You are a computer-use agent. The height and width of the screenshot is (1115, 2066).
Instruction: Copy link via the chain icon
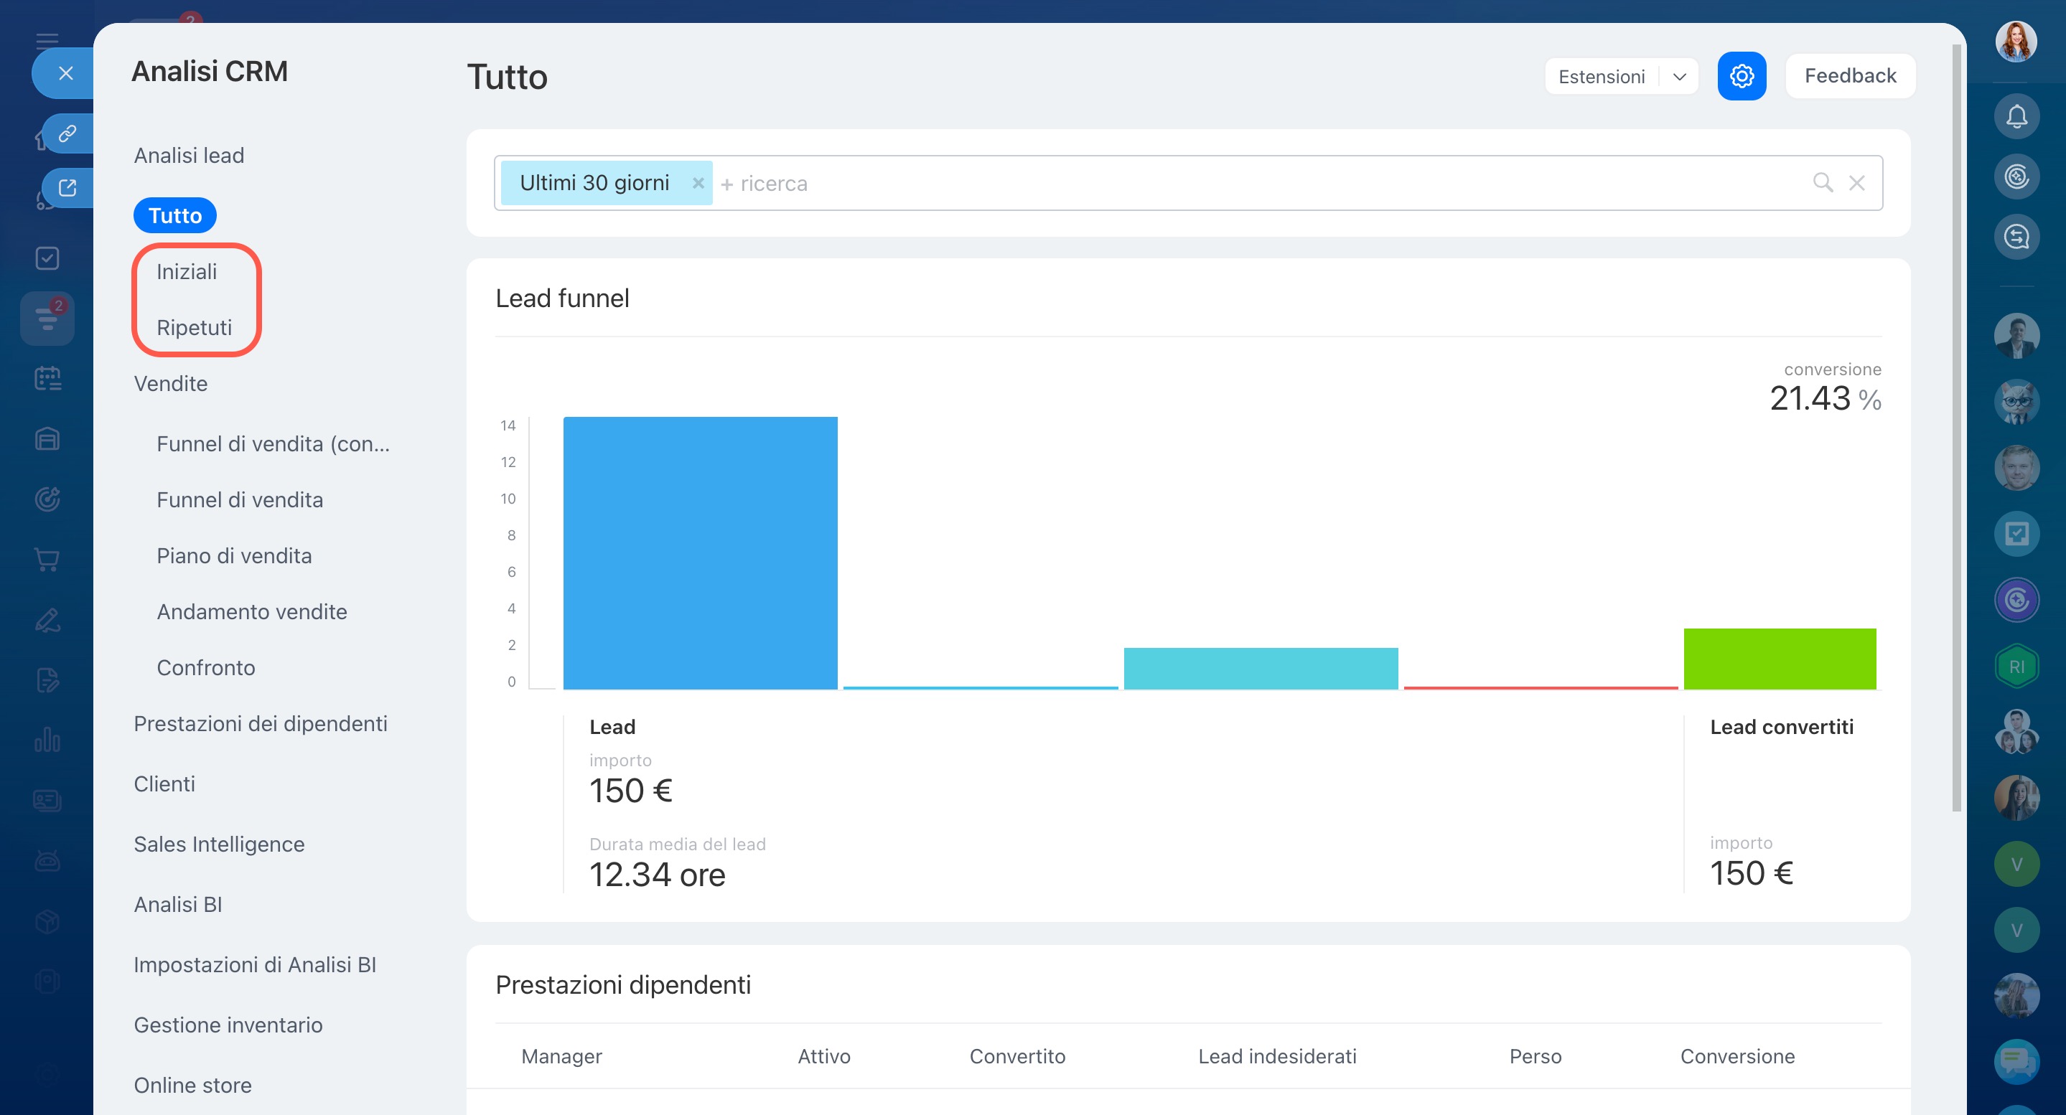click(67, 133)
